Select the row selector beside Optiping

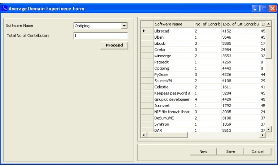pyautogui.click(x=147, y=68)
